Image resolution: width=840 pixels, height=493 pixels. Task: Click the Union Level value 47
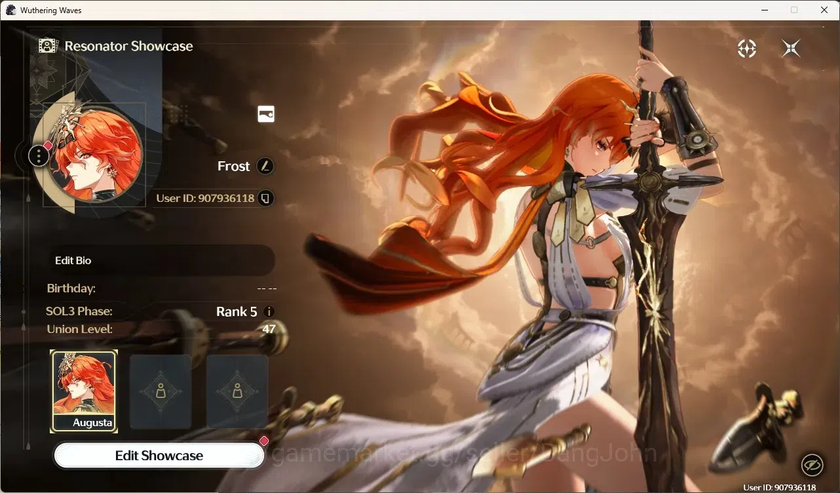tap(269, 329)
